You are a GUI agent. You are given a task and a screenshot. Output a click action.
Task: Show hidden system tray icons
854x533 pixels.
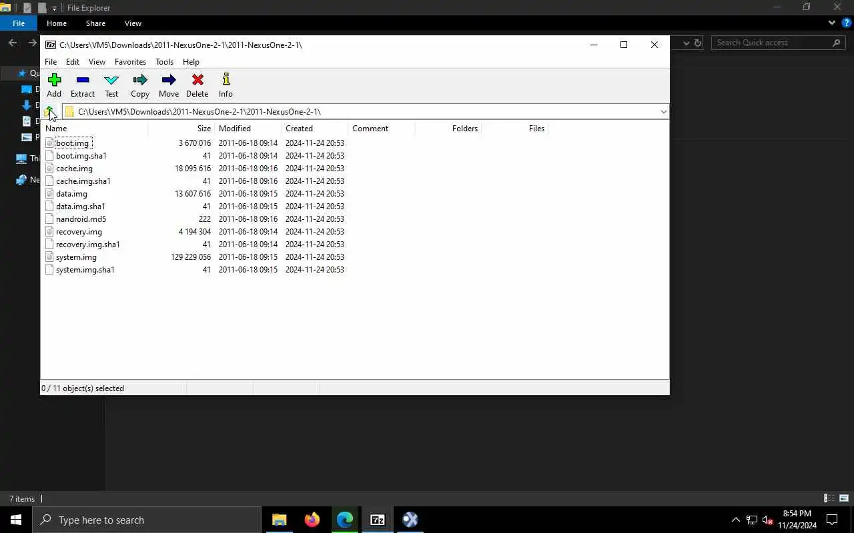(x=735, y=520)
